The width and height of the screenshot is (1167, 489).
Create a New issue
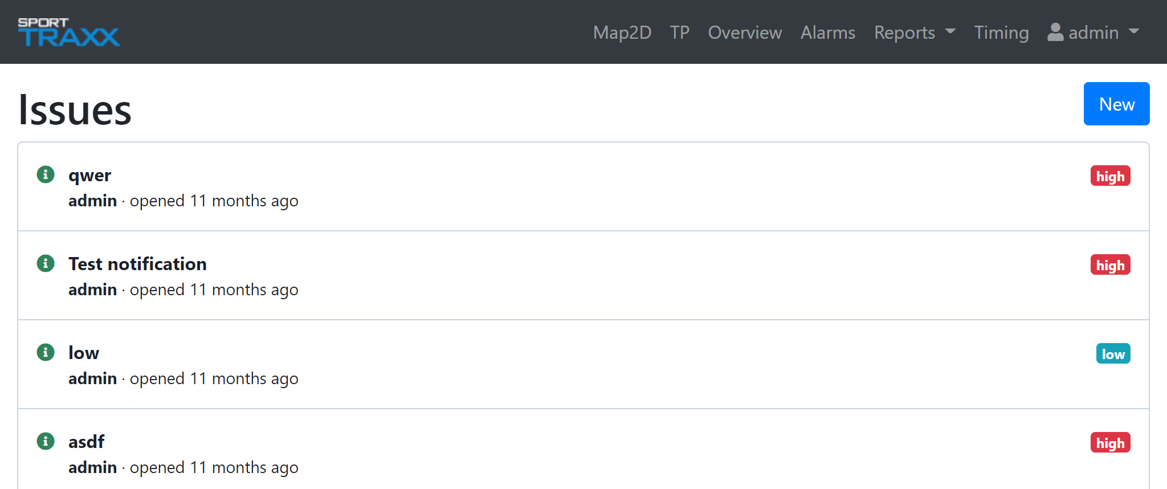1116,104
